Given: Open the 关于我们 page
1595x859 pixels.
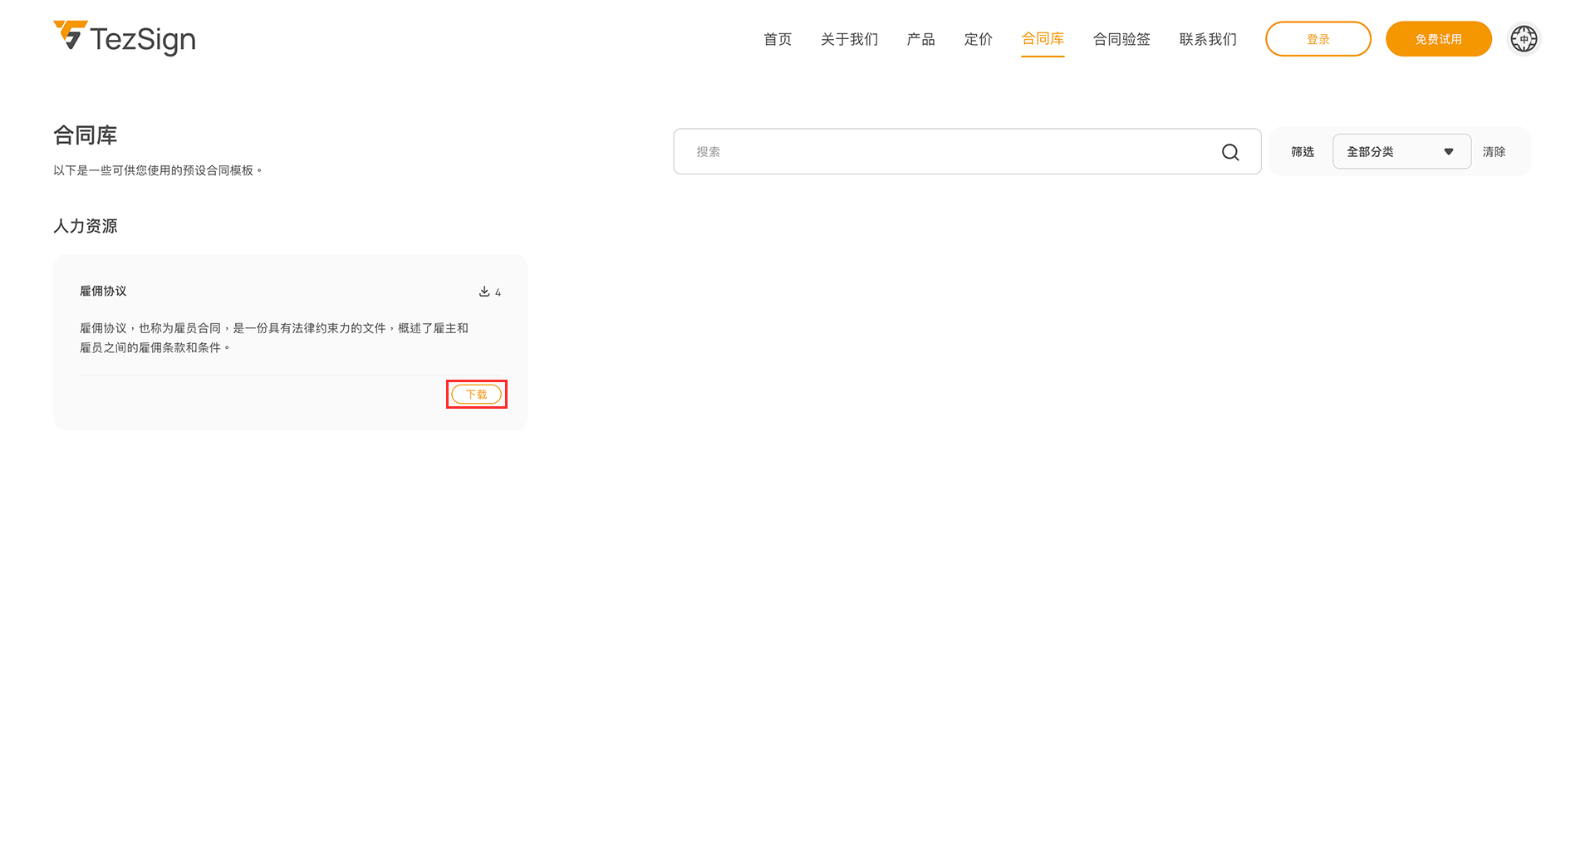Looking at the screenshot, I should tap(849, 39).
